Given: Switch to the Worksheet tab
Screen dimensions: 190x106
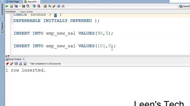Looking at the screenshot, I should 11,12.
